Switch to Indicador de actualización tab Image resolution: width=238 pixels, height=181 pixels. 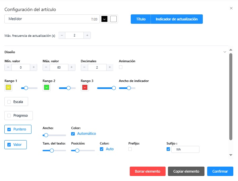click(x=177, y=19)
